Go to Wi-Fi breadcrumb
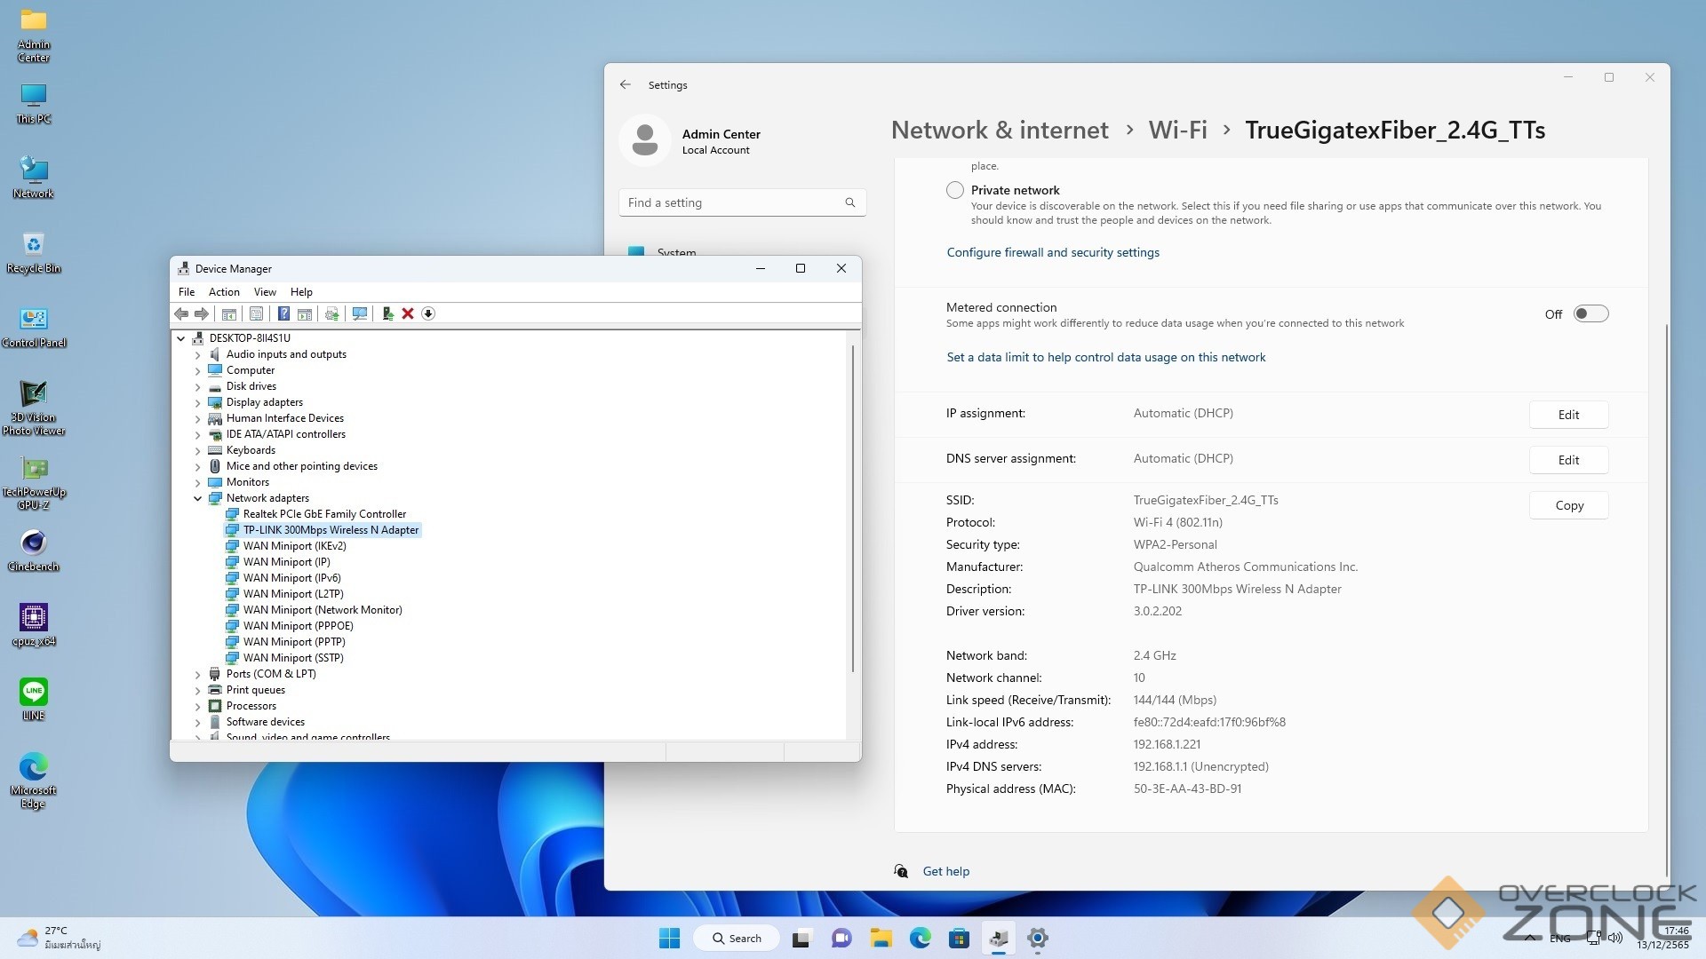This screenshot has width=1706, height=959. tap(1177, 131)
